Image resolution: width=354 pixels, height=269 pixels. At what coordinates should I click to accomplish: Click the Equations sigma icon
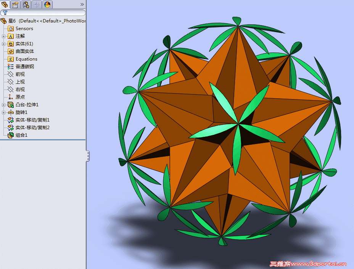(x=11, y=59)
